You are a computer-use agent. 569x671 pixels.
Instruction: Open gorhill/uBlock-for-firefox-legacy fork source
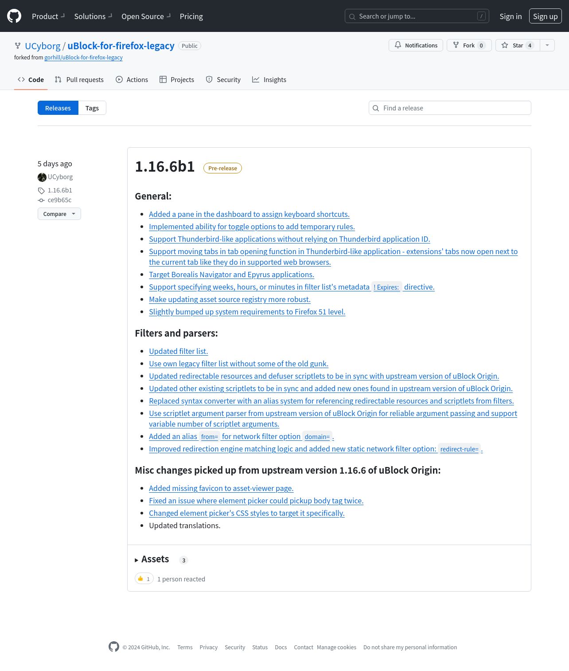click(83, 57)
